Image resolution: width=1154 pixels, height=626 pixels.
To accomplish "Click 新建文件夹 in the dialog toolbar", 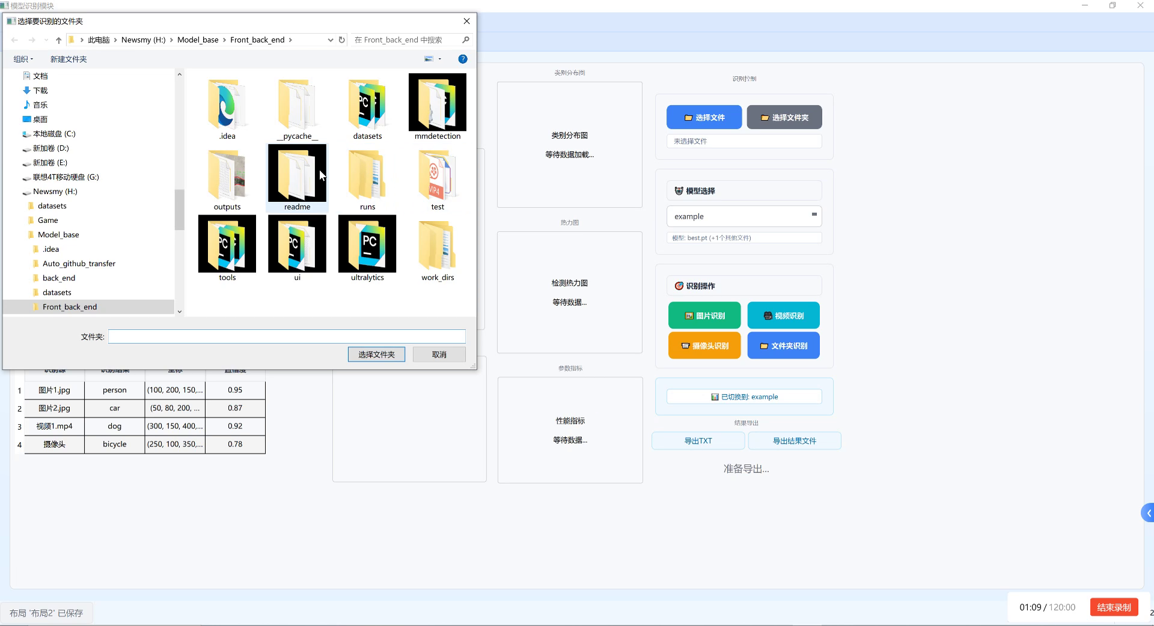I will [69, 59].
